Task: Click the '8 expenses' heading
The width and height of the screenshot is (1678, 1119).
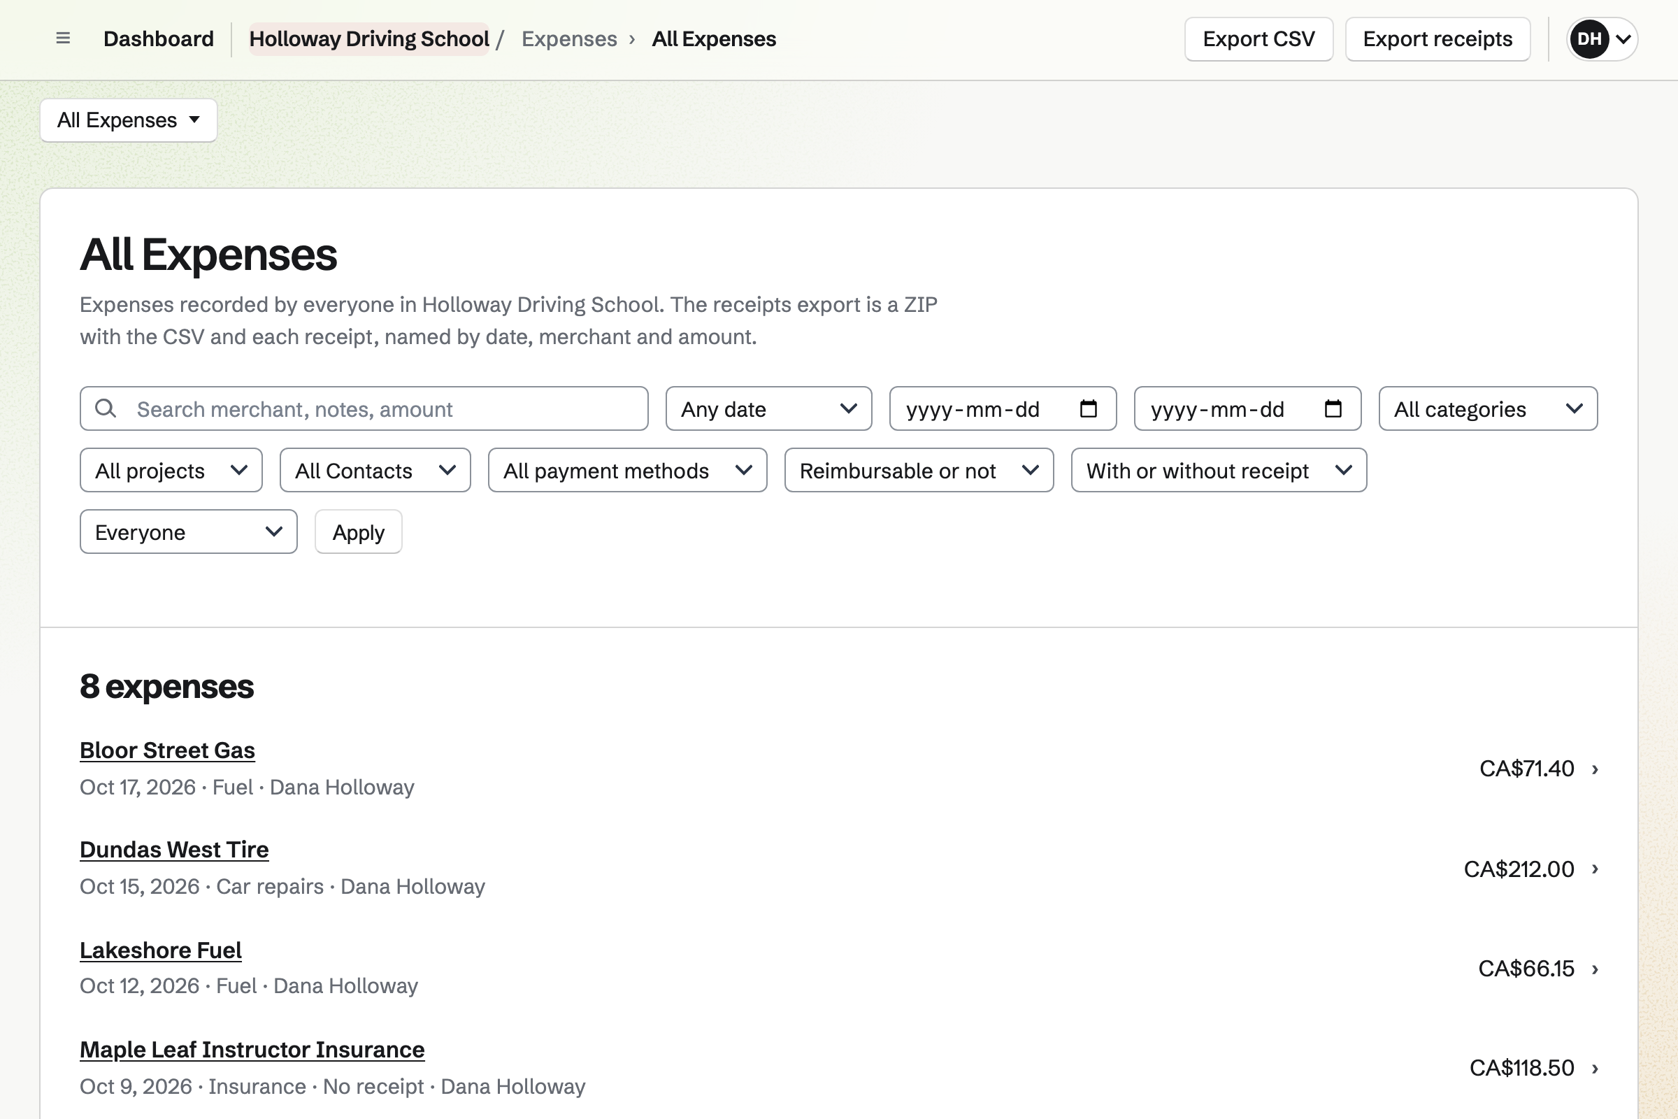Action: [166, 687]
